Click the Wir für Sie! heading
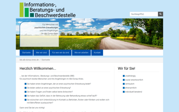The image size is (179, 112). [x=126, y=68]
